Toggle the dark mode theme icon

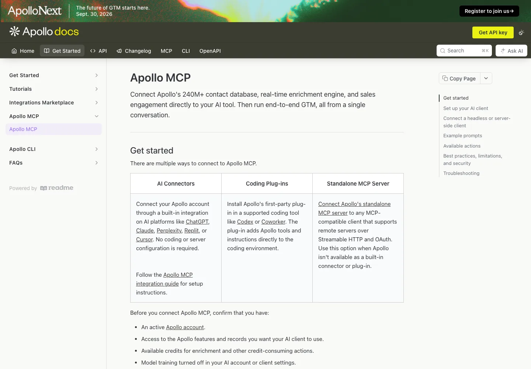click(x=521, y=32)
